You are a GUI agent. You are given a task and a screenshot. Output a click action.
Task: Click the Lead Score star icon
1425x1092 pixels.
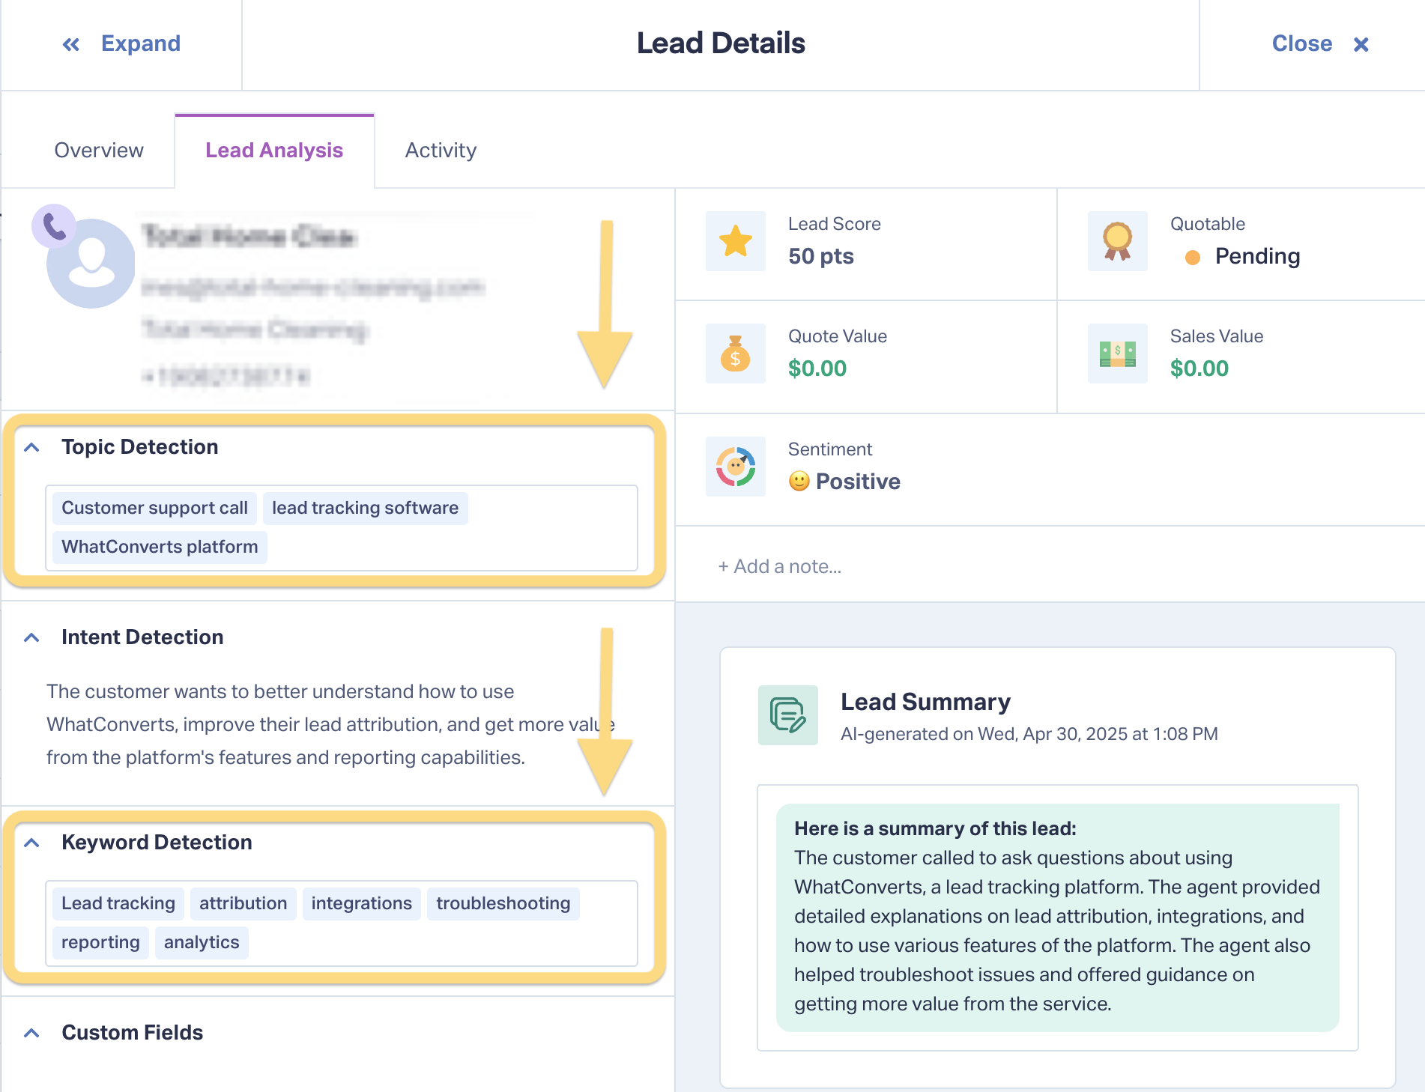736,241
